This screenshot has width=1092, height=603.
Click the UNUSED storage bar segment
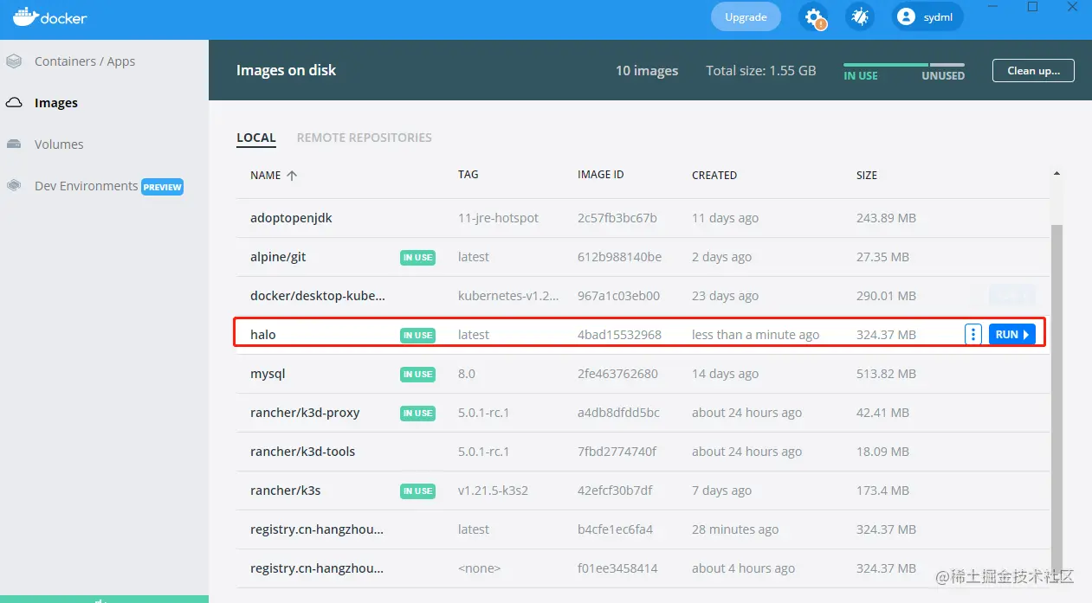coord(947,65)
